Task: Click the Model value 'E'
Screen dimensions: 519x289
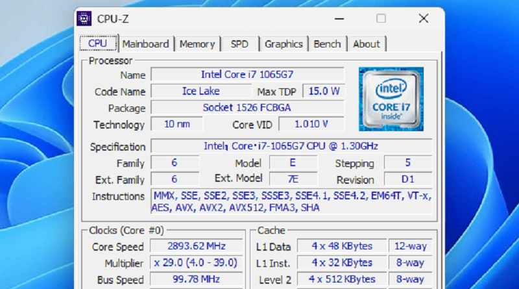Action: [x=293, y=163]
